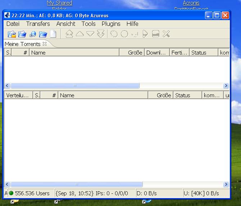Screen dimensions: 241x206
Task: Click the D: 0 B/s download speed
Action: pyautogui.click(x=146, y=193)
